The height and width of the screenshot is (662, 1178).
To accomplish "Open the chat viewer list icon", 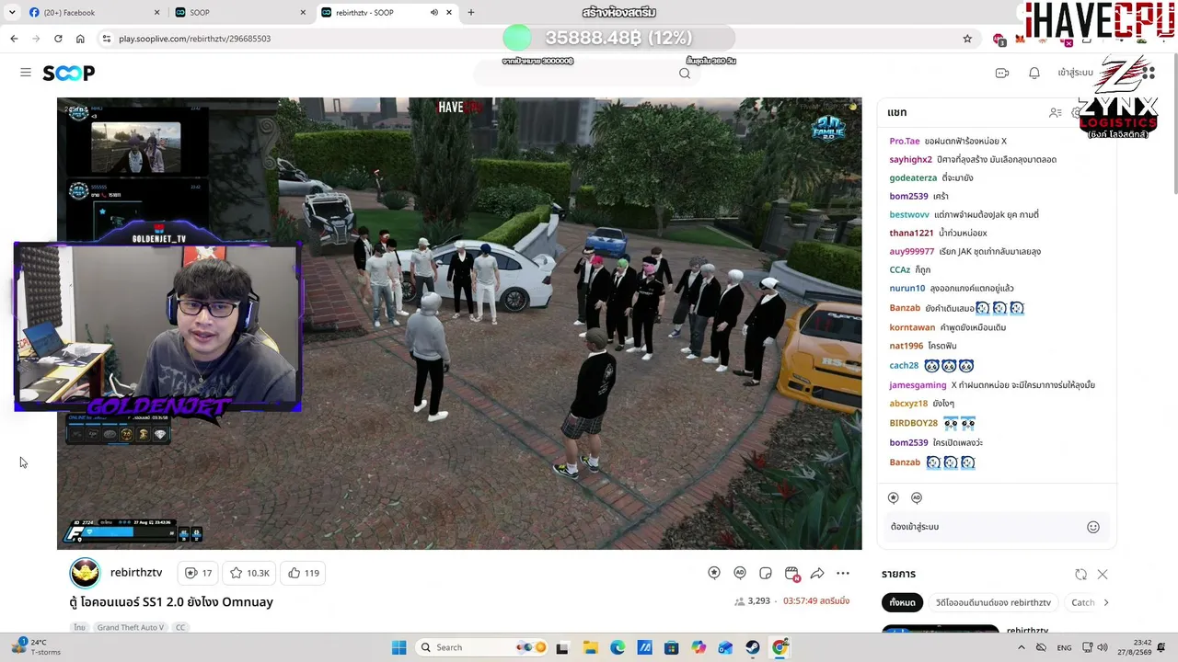I will 1056,112.
